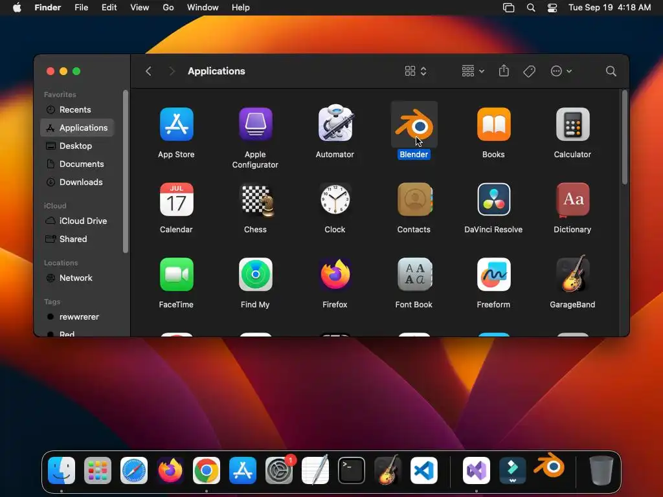Select the Font Book app icon

coord(414,274)
